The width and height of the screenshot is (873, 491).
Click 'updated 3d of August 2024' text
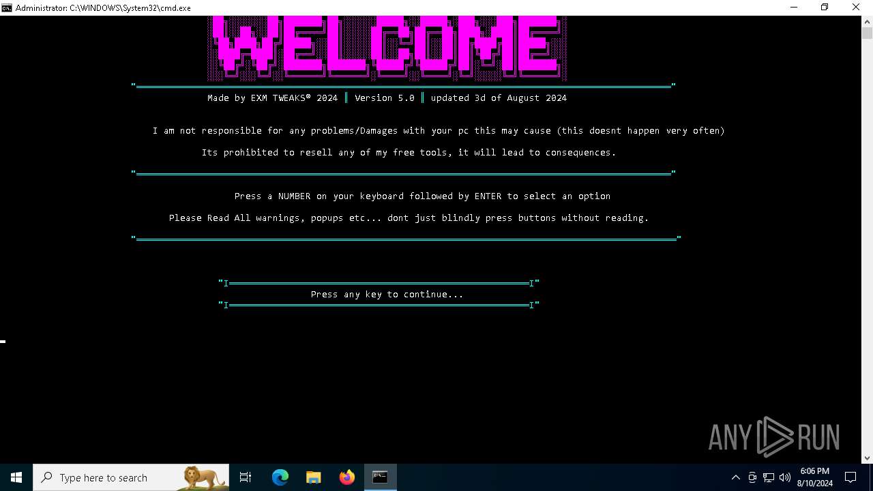tap(499, 98)
